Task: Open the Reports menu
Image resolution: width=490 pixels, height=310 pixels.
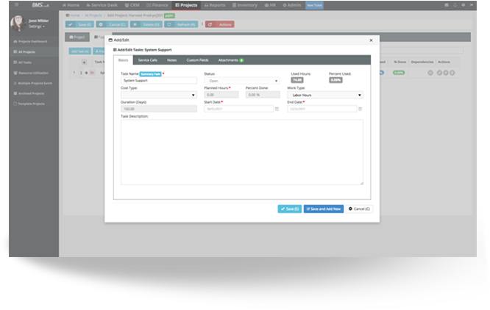Action: click(x=215, y=5)
